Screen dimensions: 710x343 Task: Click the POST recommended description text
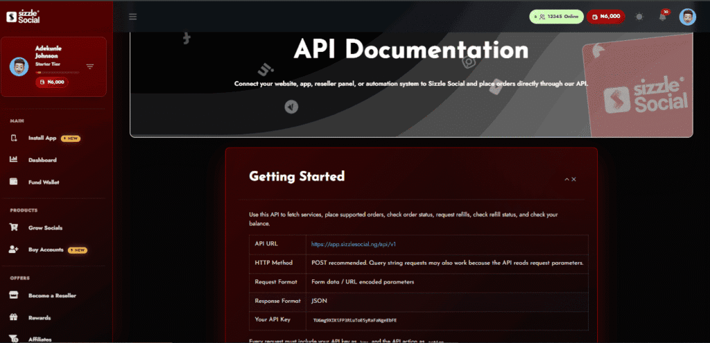[447, 263]
